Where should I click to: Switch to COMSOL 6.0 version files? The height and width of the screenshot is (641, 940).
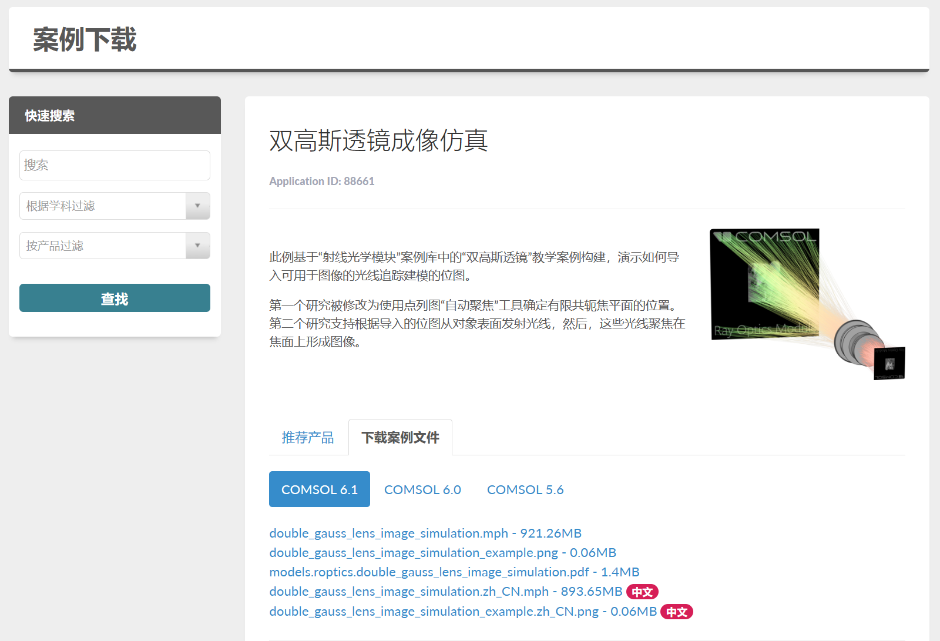click(422, 489)
